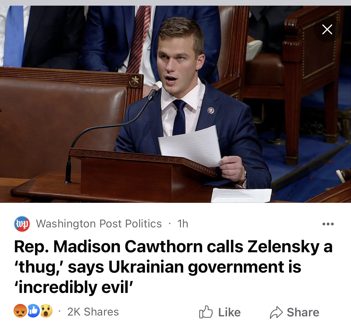Screen dimensions: 351x324
Task: Tap the Share arrow icon
Action: pos(276,312)
